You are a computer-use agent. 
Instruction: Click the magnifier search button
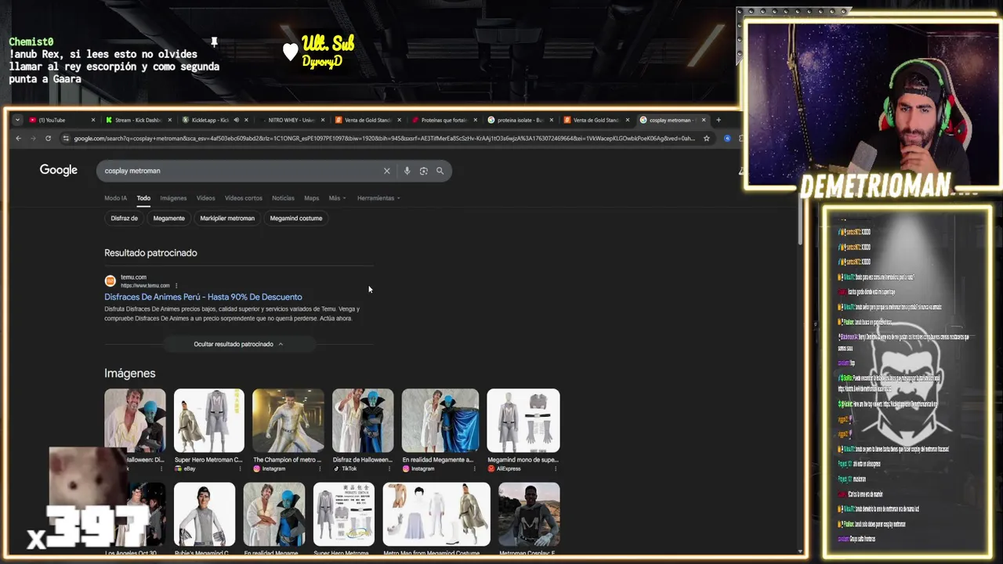(x=440, y=171)
